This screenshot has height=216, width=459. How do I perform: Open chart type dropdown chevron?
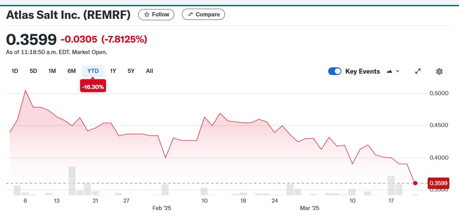coord(397,71)
